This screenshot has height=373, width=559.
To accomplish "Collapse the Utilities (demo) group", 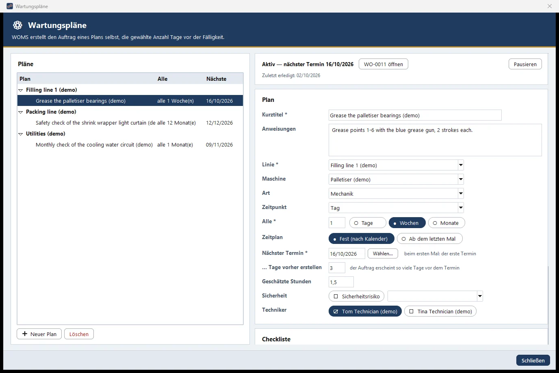I will 21,134.
